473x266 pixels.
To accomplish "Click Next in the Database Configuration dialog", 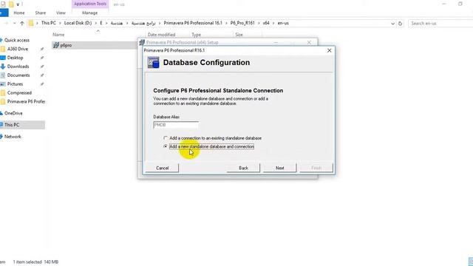I will pos(279,168).
